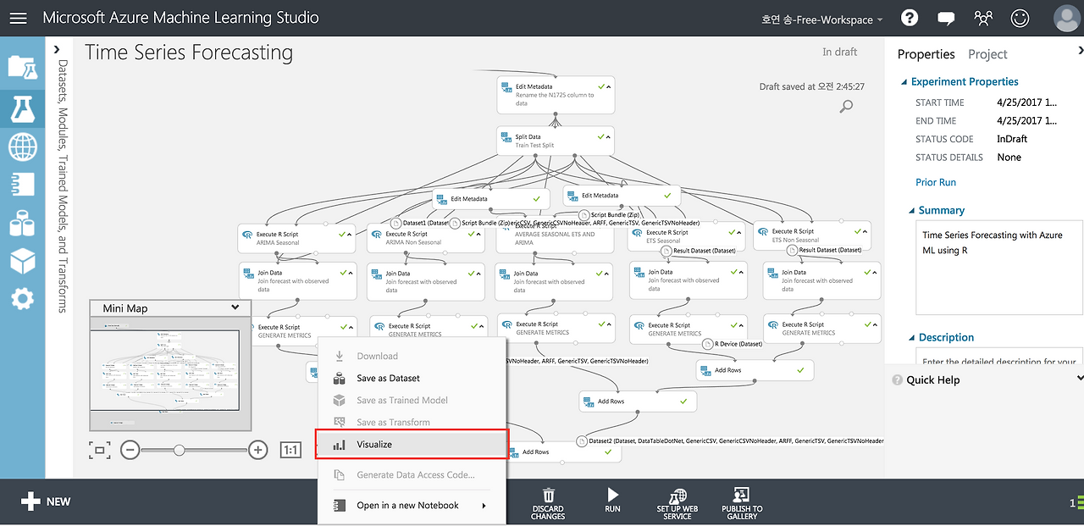Open the Trained Models cube icon

(x=22, y=261)
